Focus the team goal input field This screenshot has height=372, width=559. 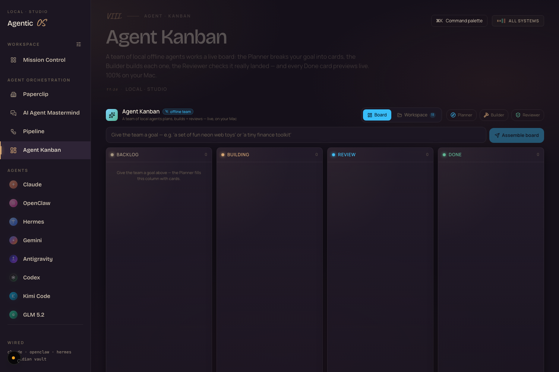(x=296, y=135)
